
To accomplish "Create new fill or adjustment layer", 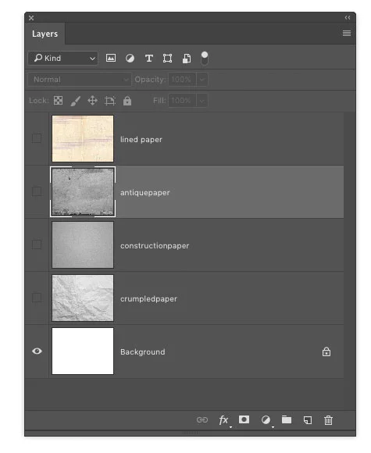I will coord(266,419).
